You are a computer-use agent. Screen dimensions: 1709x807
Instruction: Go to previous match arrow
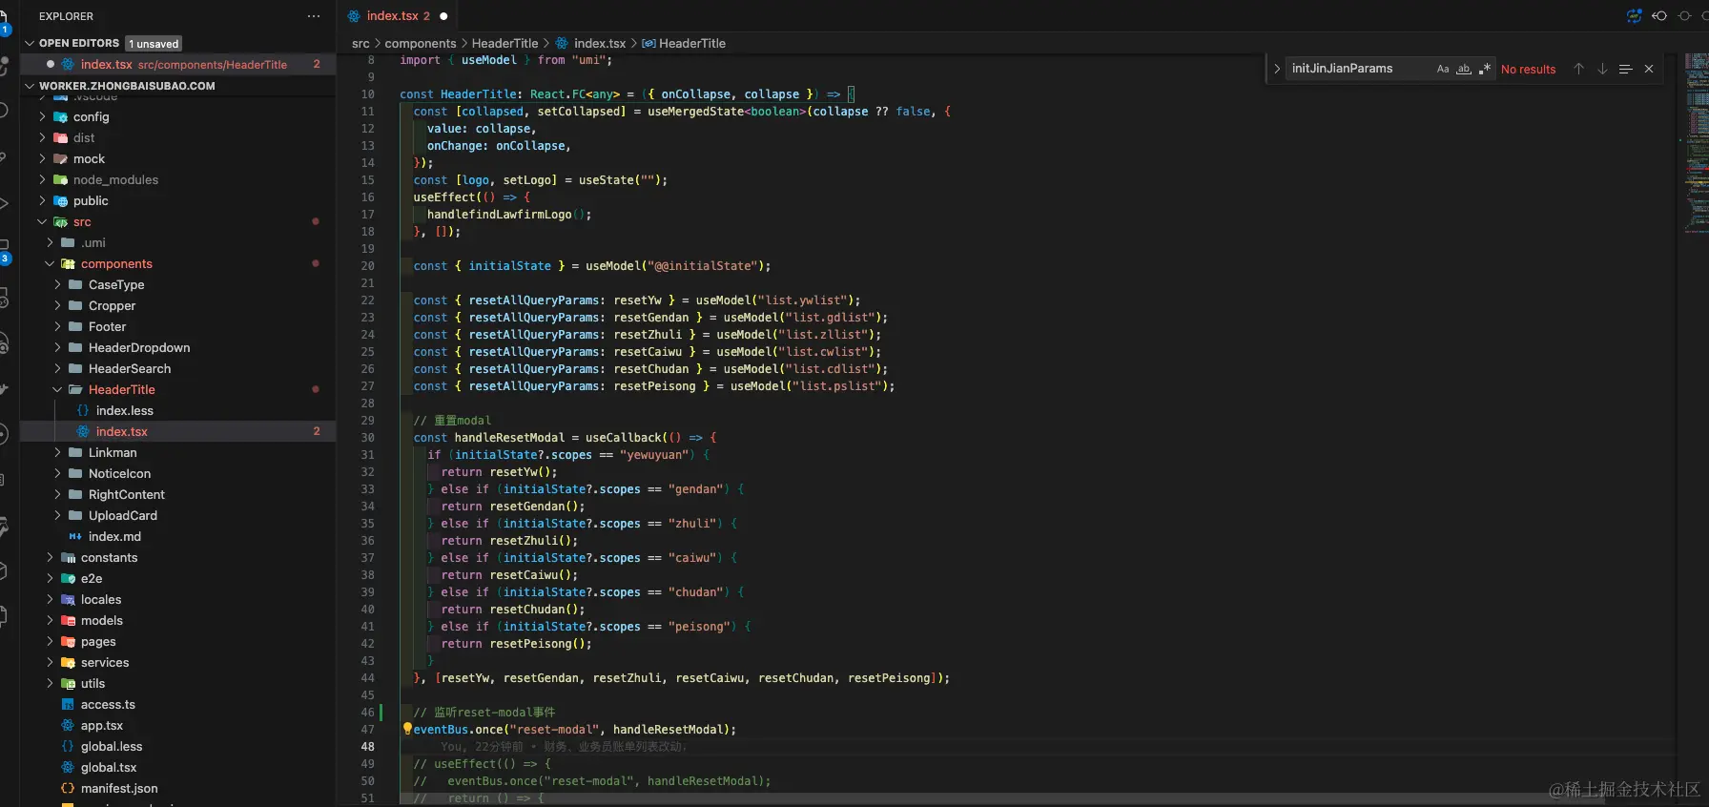[x=1579, y=69]
